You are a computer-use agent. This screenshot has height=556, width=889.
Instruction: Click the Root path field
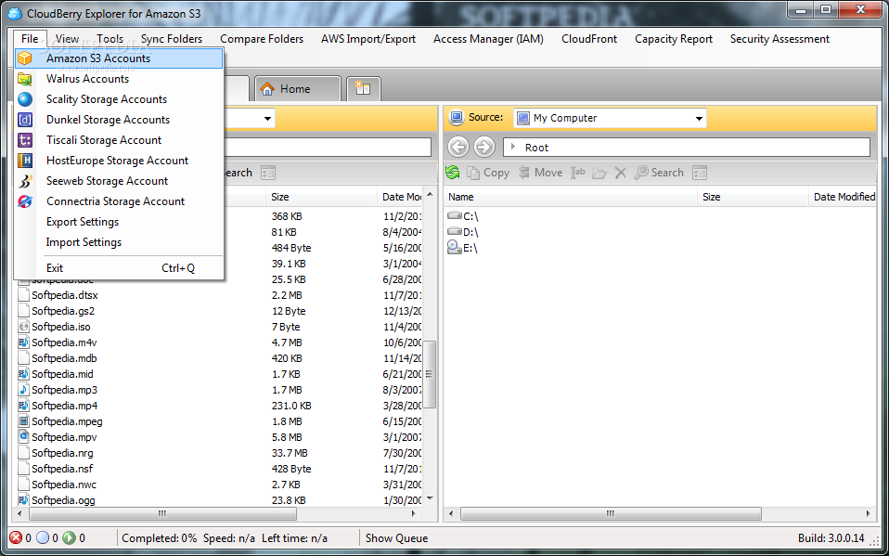(x=687, y=148)
